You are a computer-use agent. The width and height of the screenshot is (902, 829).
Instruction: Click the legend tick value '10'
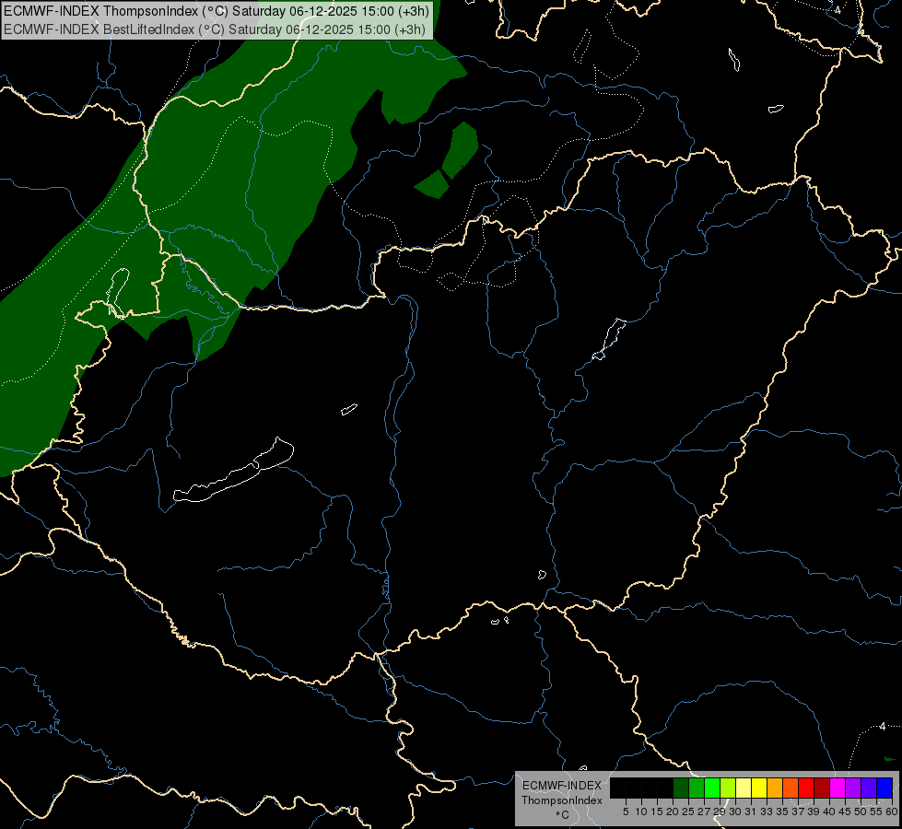tap(641, 811)
